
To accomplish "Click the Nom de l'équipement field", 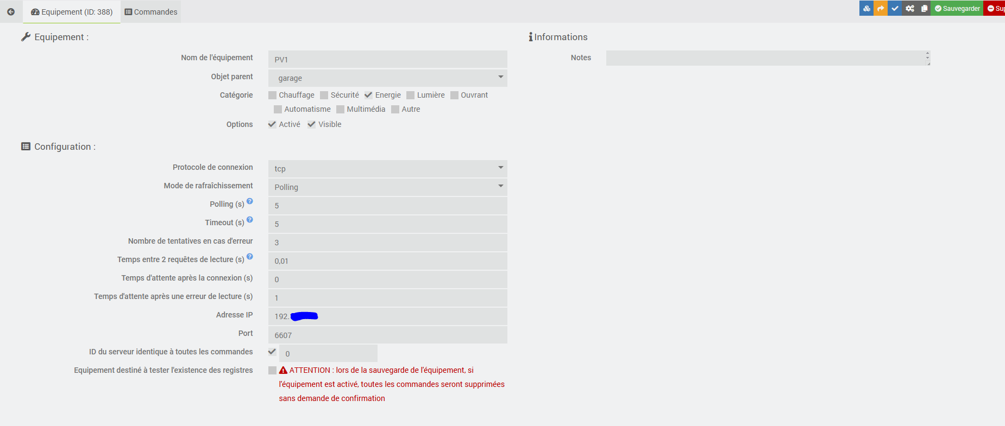I will [388, 60].
